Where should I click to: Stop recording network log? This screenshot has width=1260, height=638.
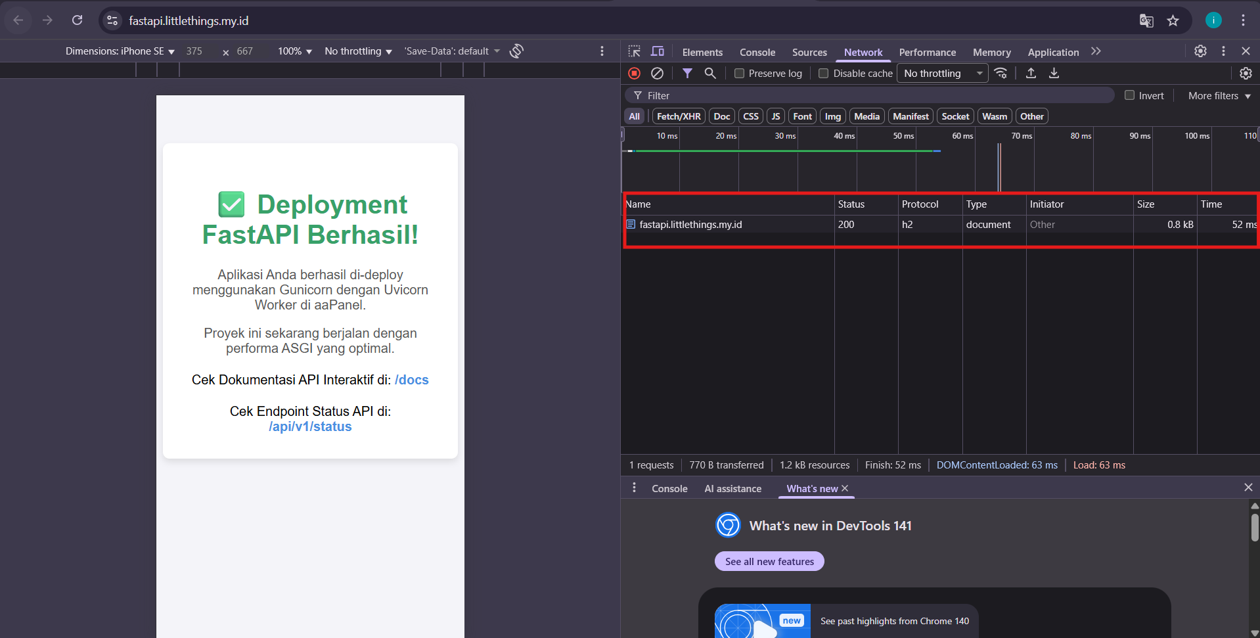(634, 73)
